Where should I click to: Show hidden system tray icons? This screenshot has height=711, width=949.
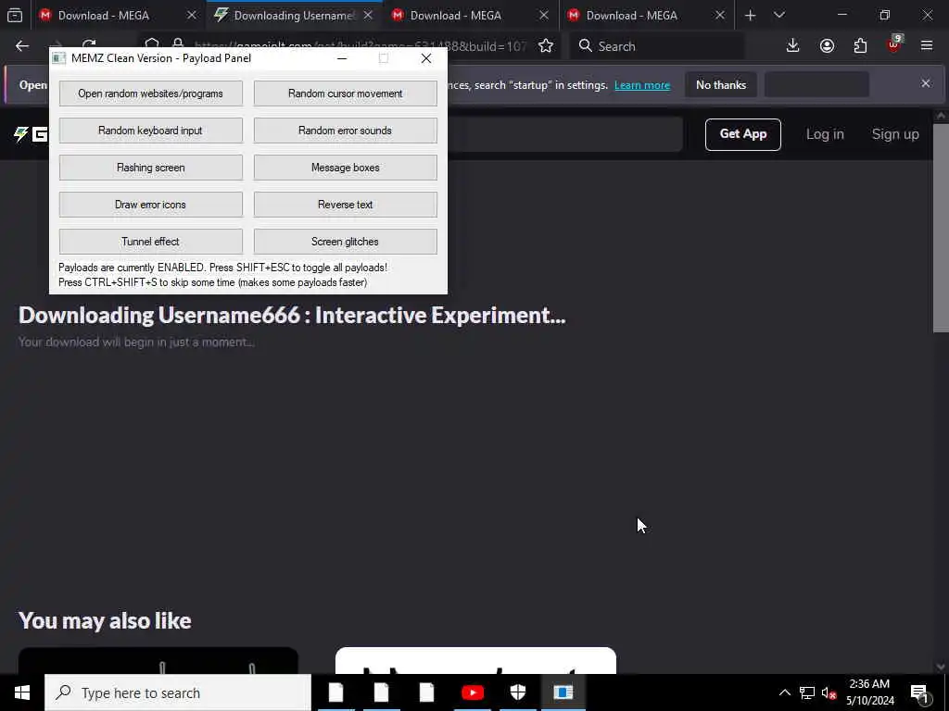point(784,692)
